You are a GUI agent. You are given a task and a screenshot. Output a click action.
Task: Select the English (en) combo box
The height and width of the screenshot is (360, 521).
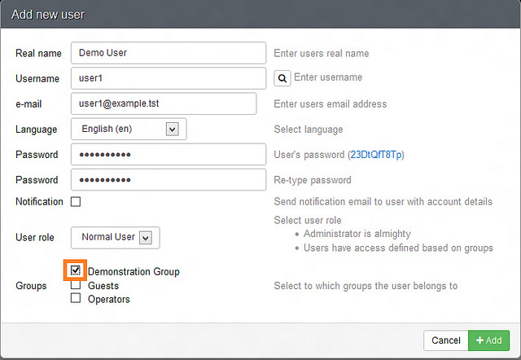(129, 129)
